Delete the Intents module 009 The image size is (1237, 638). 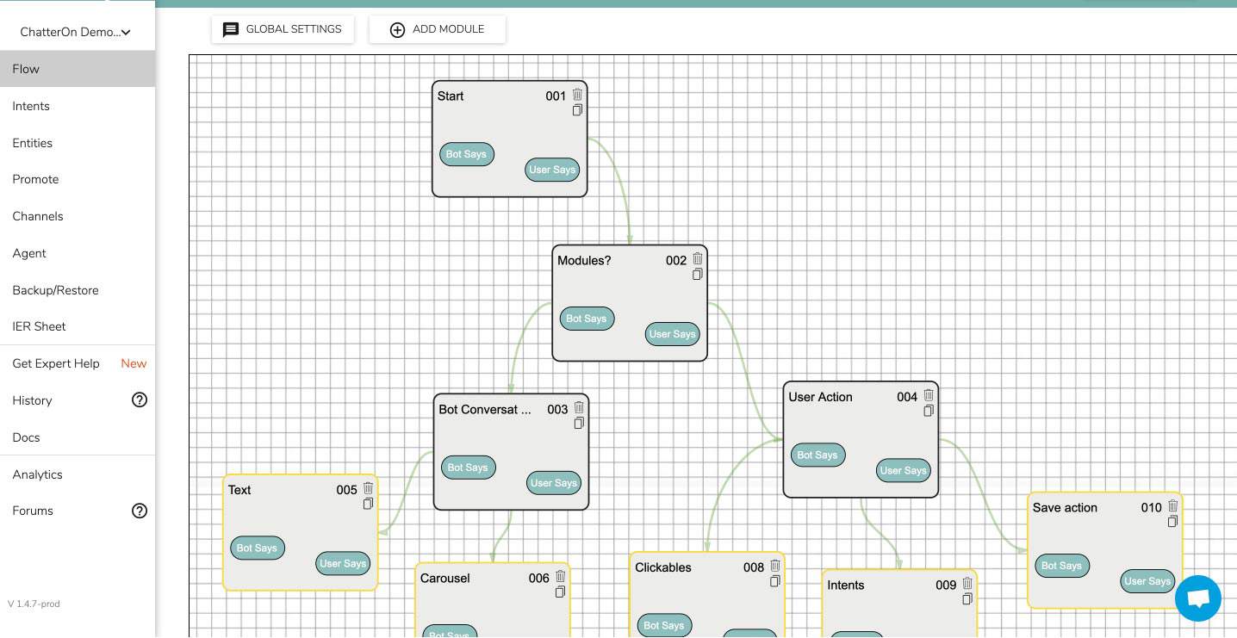(x=967, y=583)
